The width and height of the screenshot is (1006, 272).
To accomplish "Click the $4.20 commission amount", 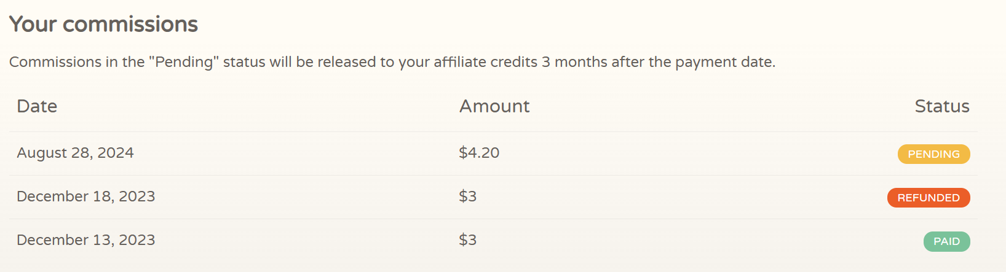I will point(479,153).
